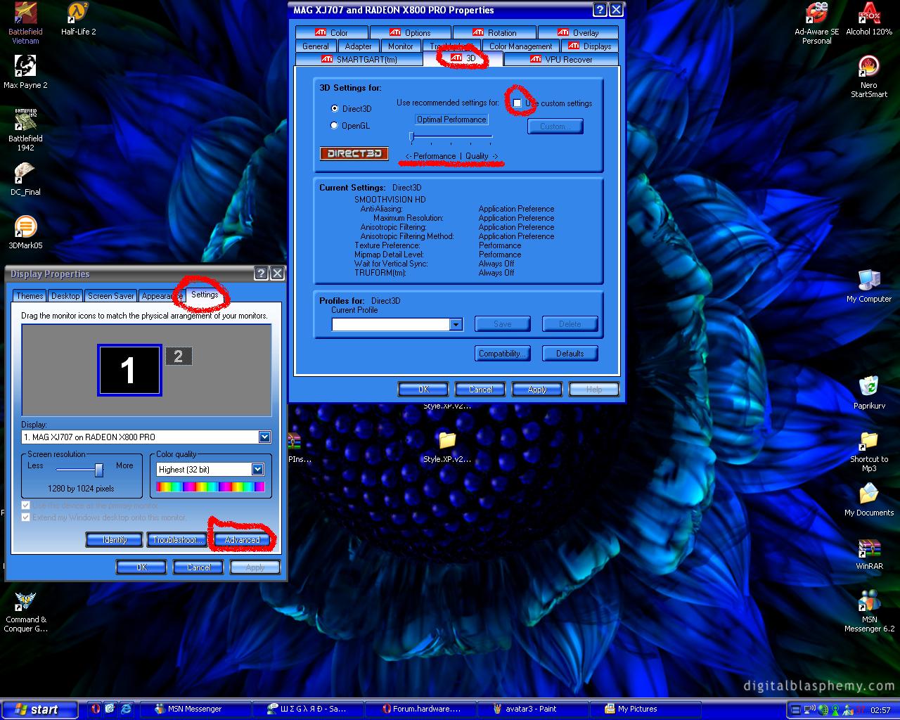Launch the Nero StartSmart shortcut

pyautogui.click(x=869, y=77)
